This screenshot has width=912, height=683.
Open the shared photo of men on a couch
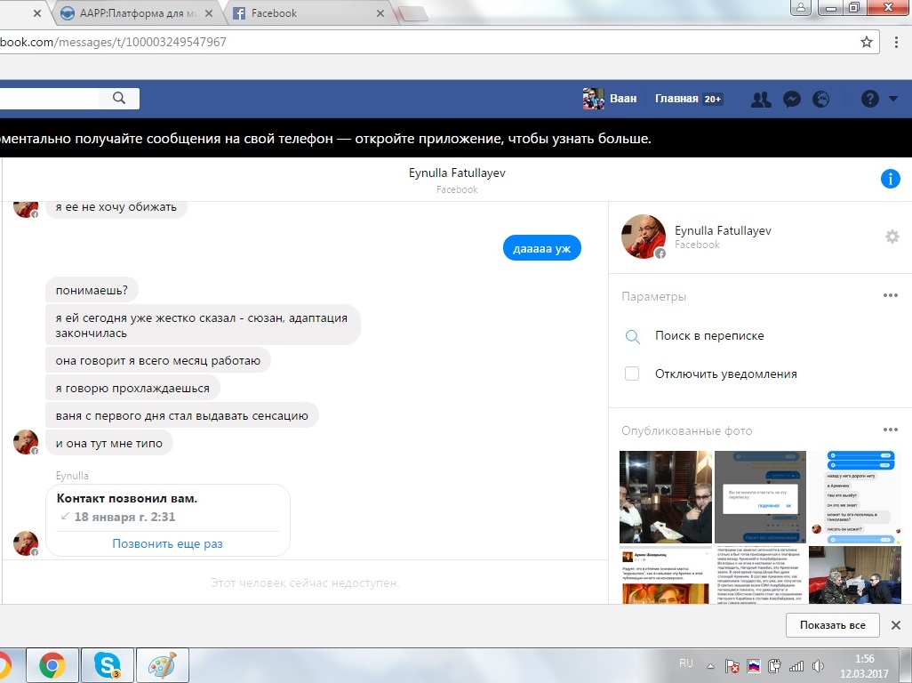(x=855, y=575)
